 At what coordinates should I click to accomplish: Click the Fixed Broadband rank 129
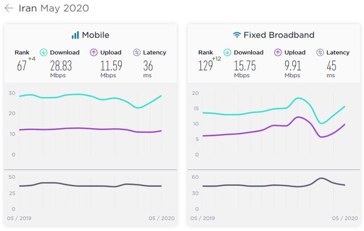[205, 66]
